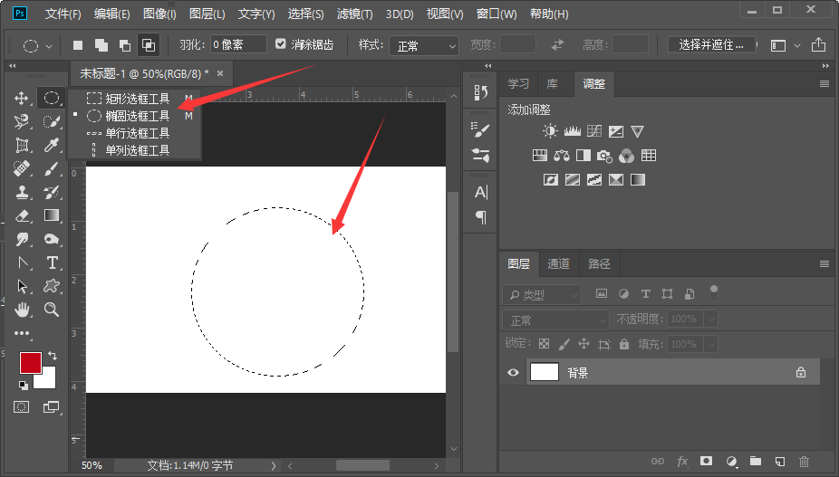Open the Edit Toolbar three-dots menu
Viewport: 839px width, 477px height.
(22, 333)
